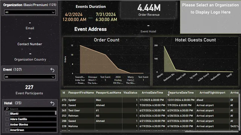Select first name cell 'Test User'
241x135 pixels.
(x=74, y=110)
